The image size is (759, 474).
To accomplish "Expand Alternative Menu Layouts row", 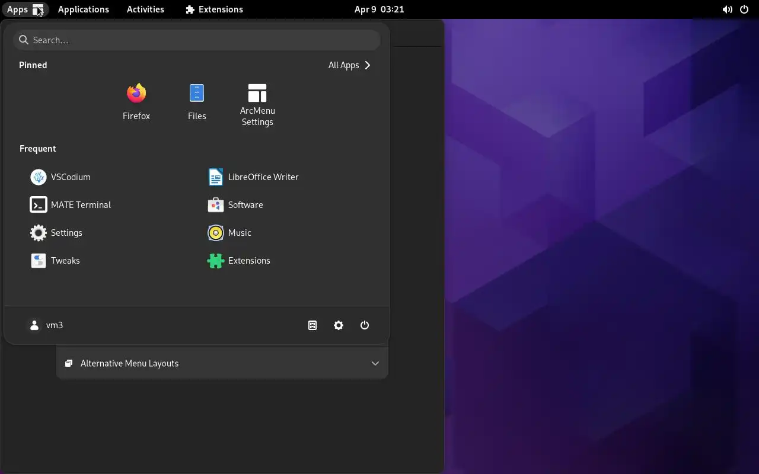I will (222, 363).
